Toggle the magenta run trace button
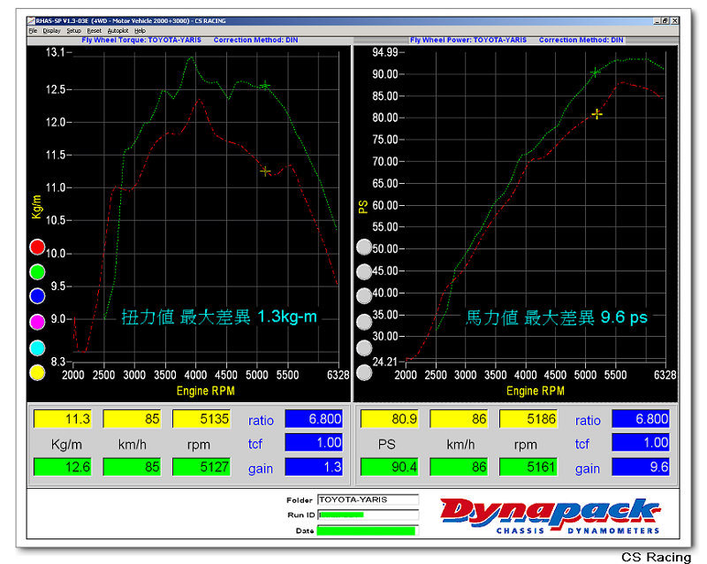Screen dimensions: 707x564 tap(37, 322)
